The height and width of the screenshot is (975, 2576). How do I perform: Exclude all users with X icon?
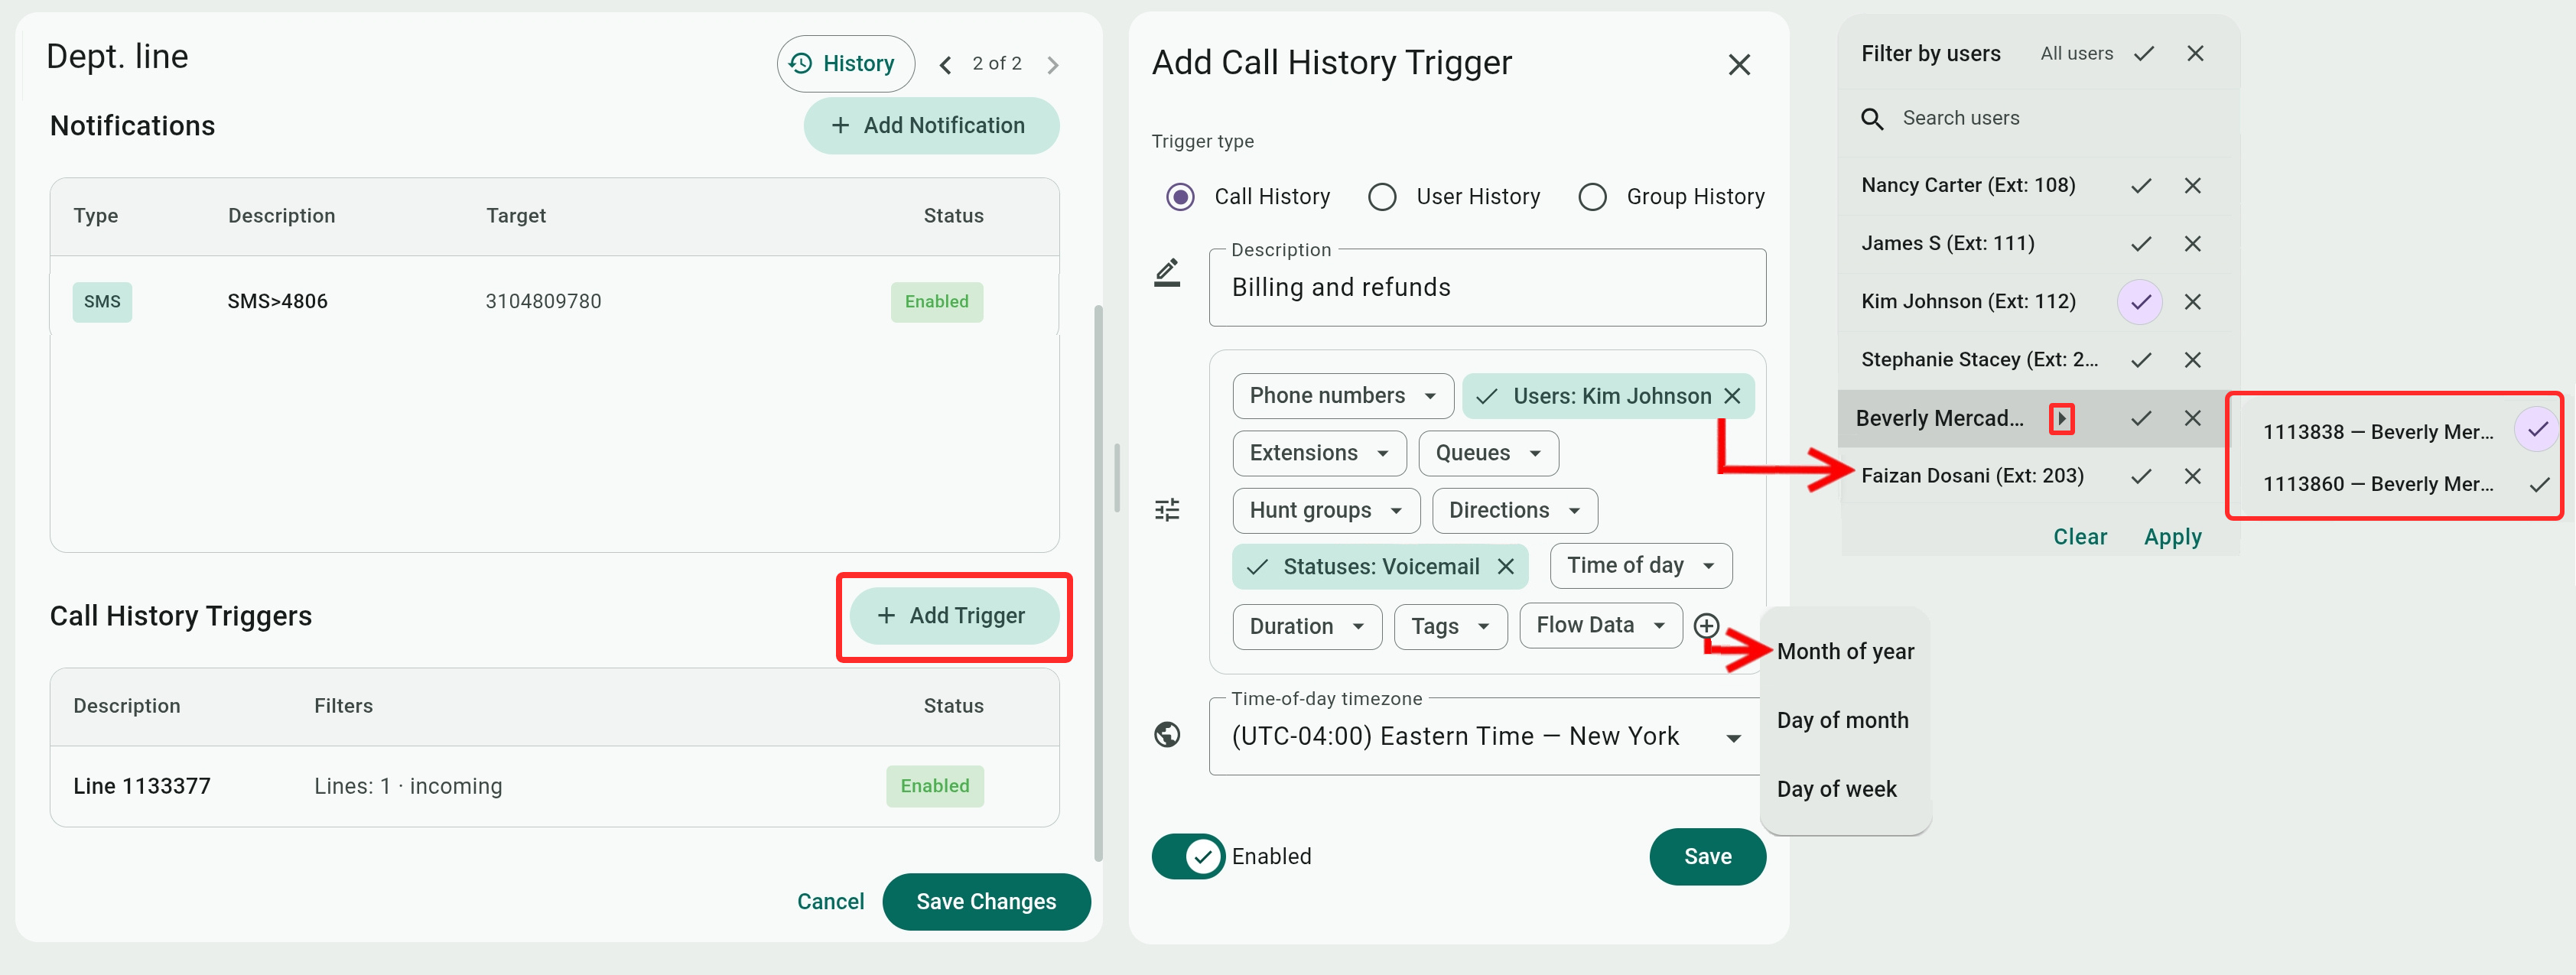point(2195,54)
